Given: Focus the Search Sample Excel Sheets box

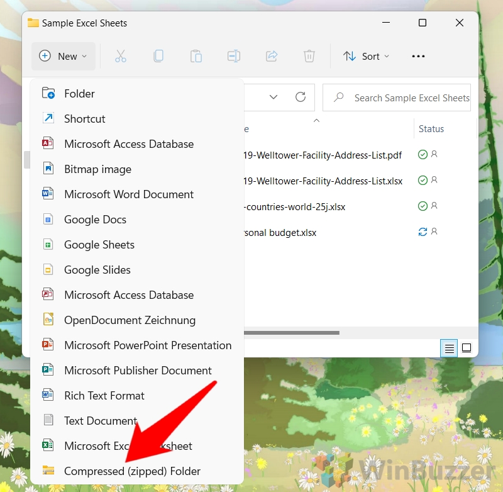Looking at the screenshot, I should click(397, 98).
